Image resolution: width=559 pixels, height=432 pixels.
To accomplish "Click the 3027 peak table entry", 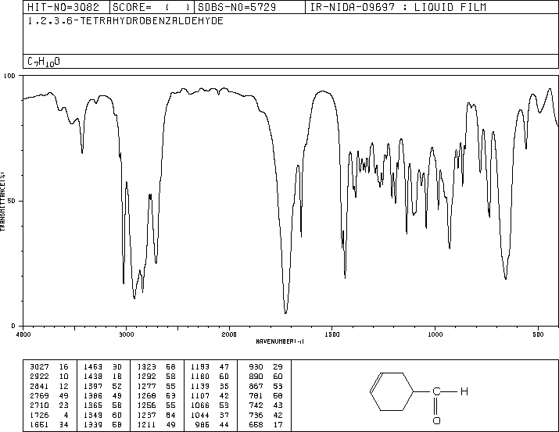I will pos(39,367).
